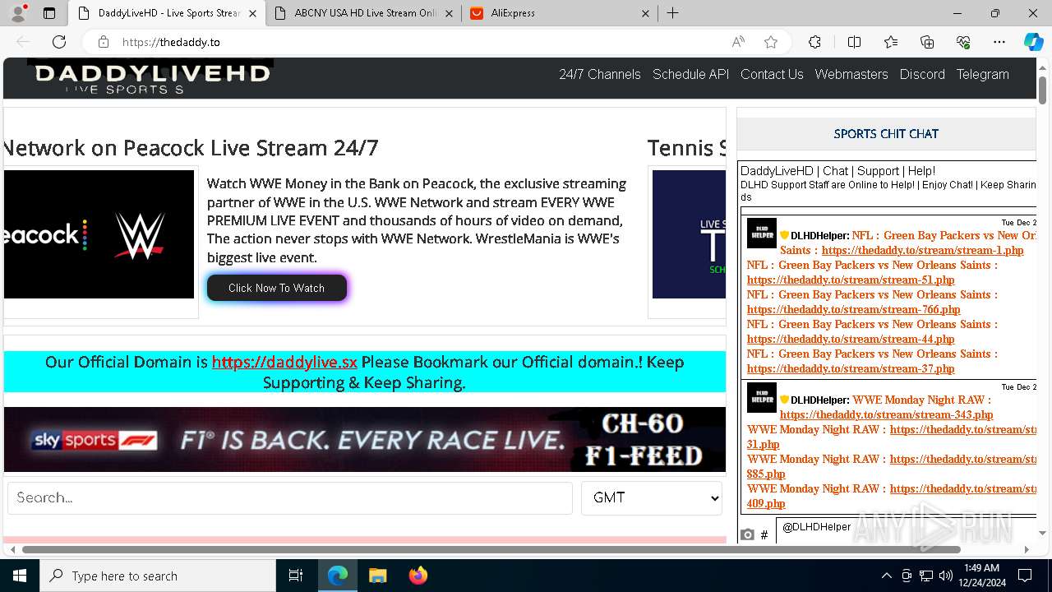The width and height of the screenshot is (1052, 592).
Task: Open the Collections icon
Action: point(927,42)
